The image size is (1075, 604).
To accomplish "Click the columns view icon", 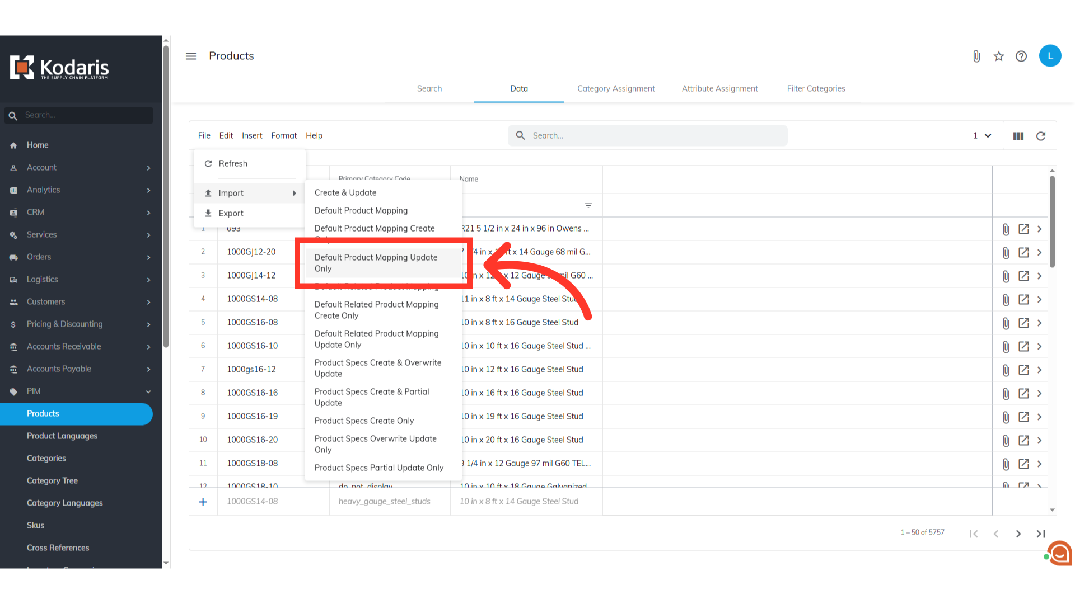I will (x=1018, y=136).
